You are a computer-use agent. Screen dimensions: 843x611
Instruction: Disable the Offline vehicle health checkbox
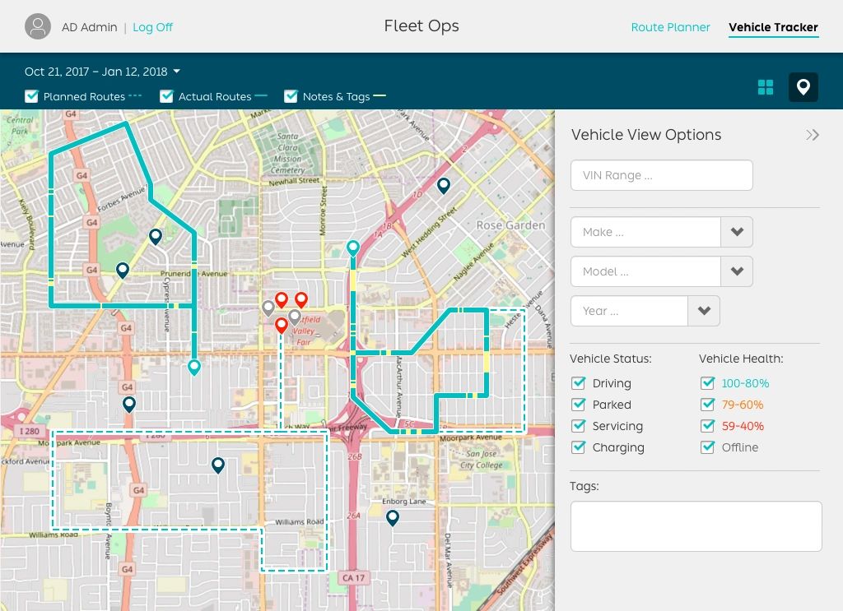[707, 447]
